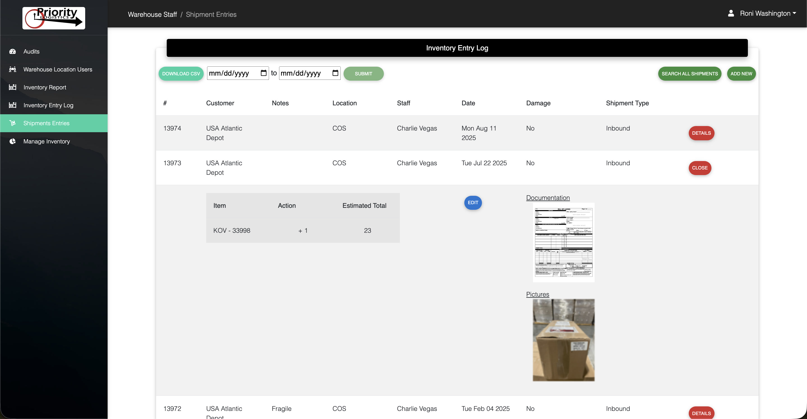The width and height of the screenshot is (807, 419).
Task: Click the Search All Shipments button
Action: point(690,74)
